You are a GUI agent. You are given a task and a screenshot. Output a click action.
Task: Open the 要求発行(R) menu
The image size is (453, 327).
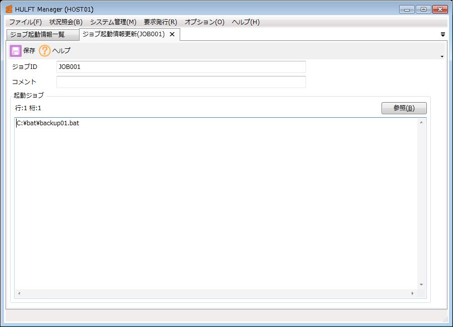(161, 22)
